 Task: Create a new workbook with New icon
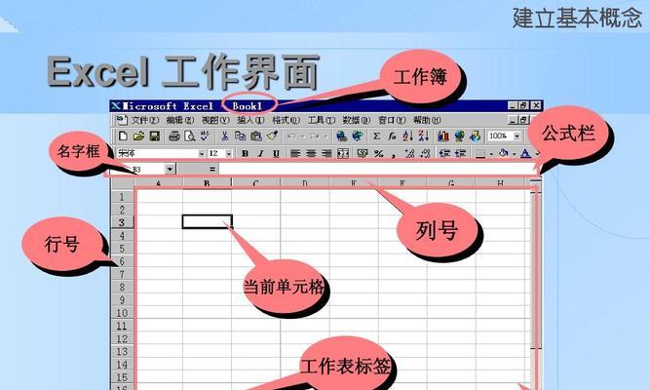point(123,136)
